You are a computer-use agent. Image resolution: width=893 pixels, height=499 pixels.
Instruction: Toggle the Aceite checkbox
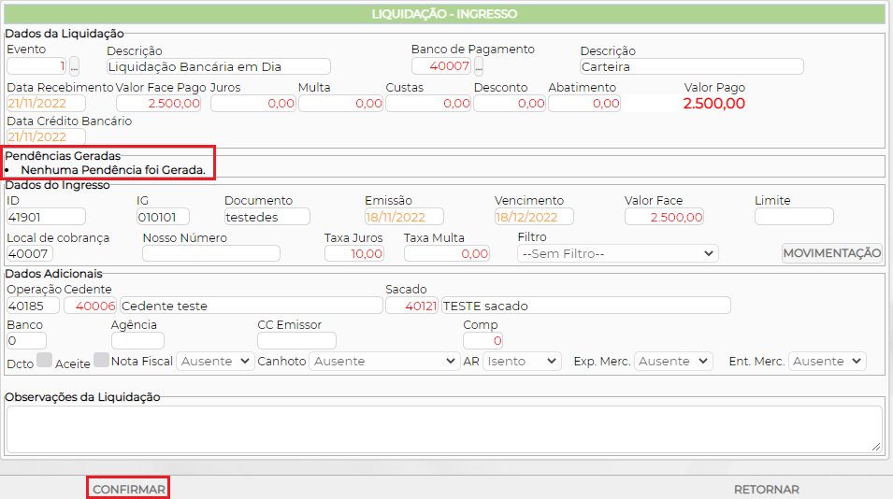[101, 360]
